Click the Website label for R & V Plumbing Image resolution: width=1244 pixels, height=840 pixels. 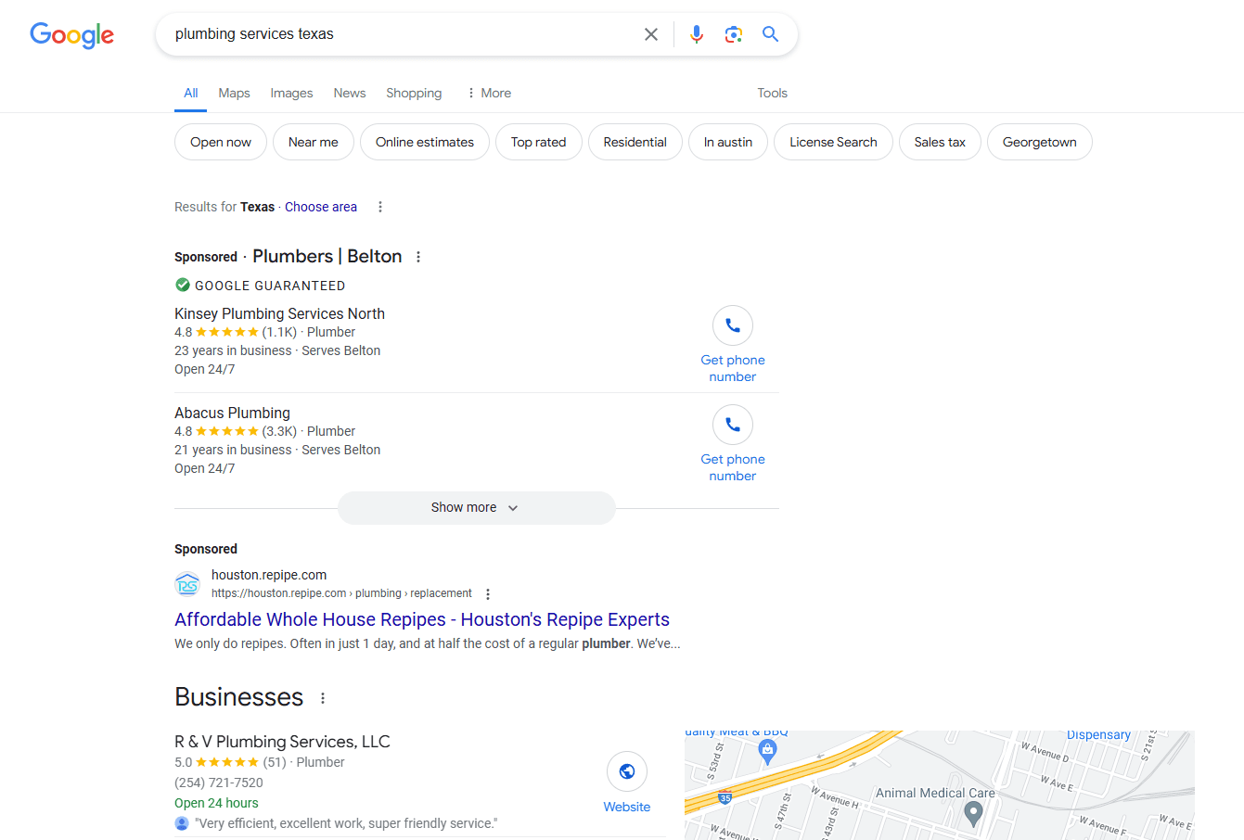[627, 807]
